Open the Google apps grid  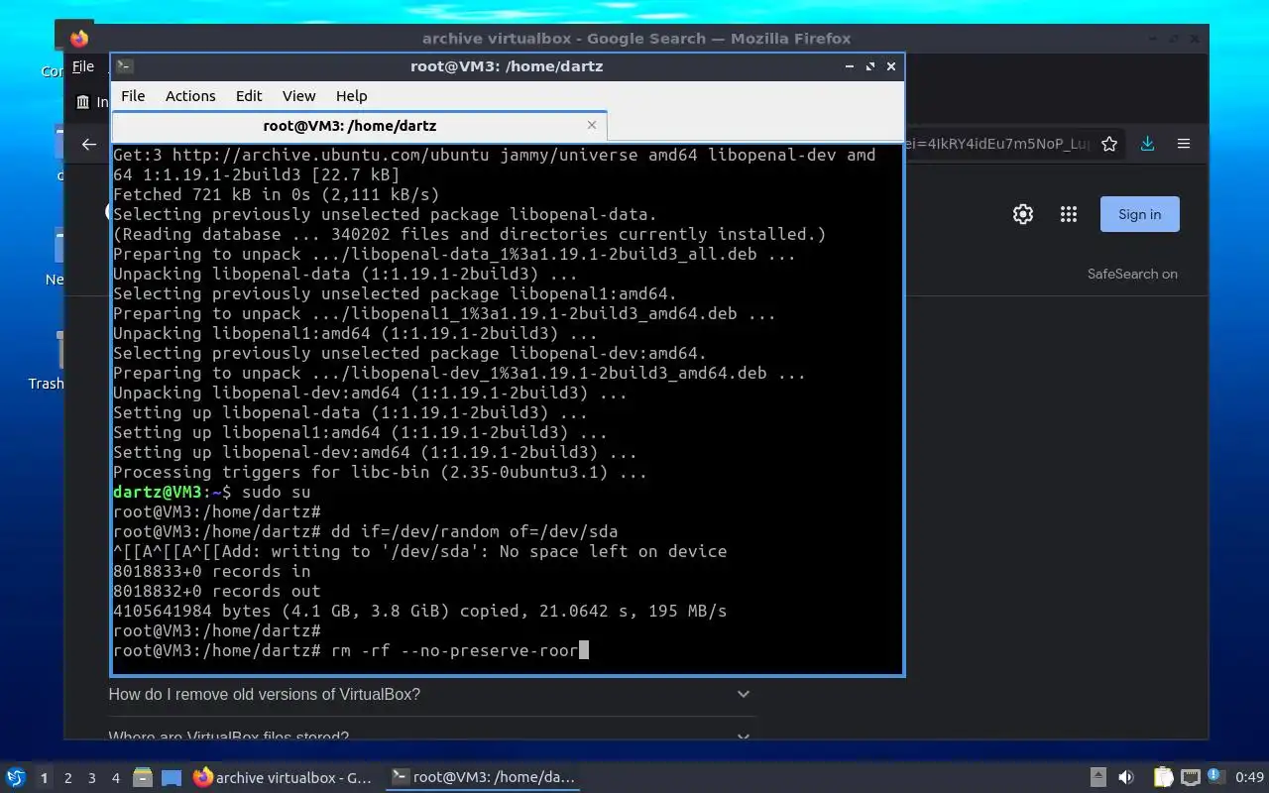[x=1069, y=214]
